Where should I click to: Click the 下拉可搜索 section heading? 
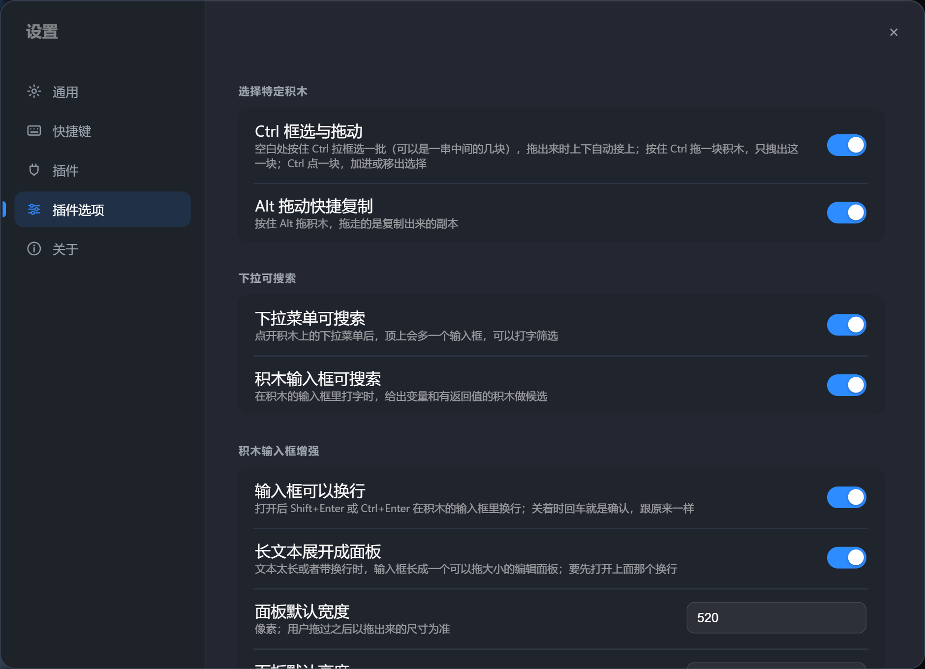click(267, 278)
